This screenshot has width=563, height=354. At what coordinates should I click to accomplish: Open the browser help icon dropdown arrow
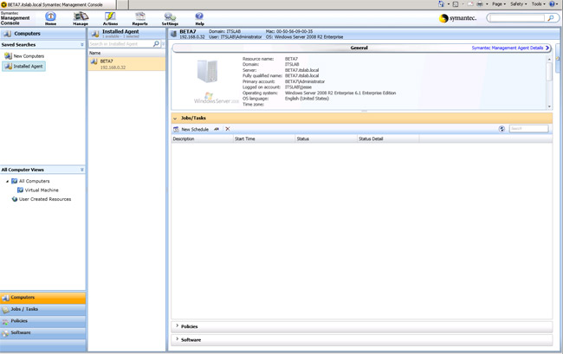tap(558, 4)
